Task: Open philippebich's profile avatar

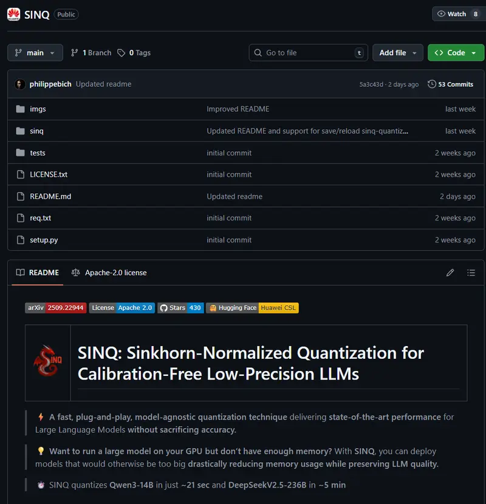Action: coord(19,84)
